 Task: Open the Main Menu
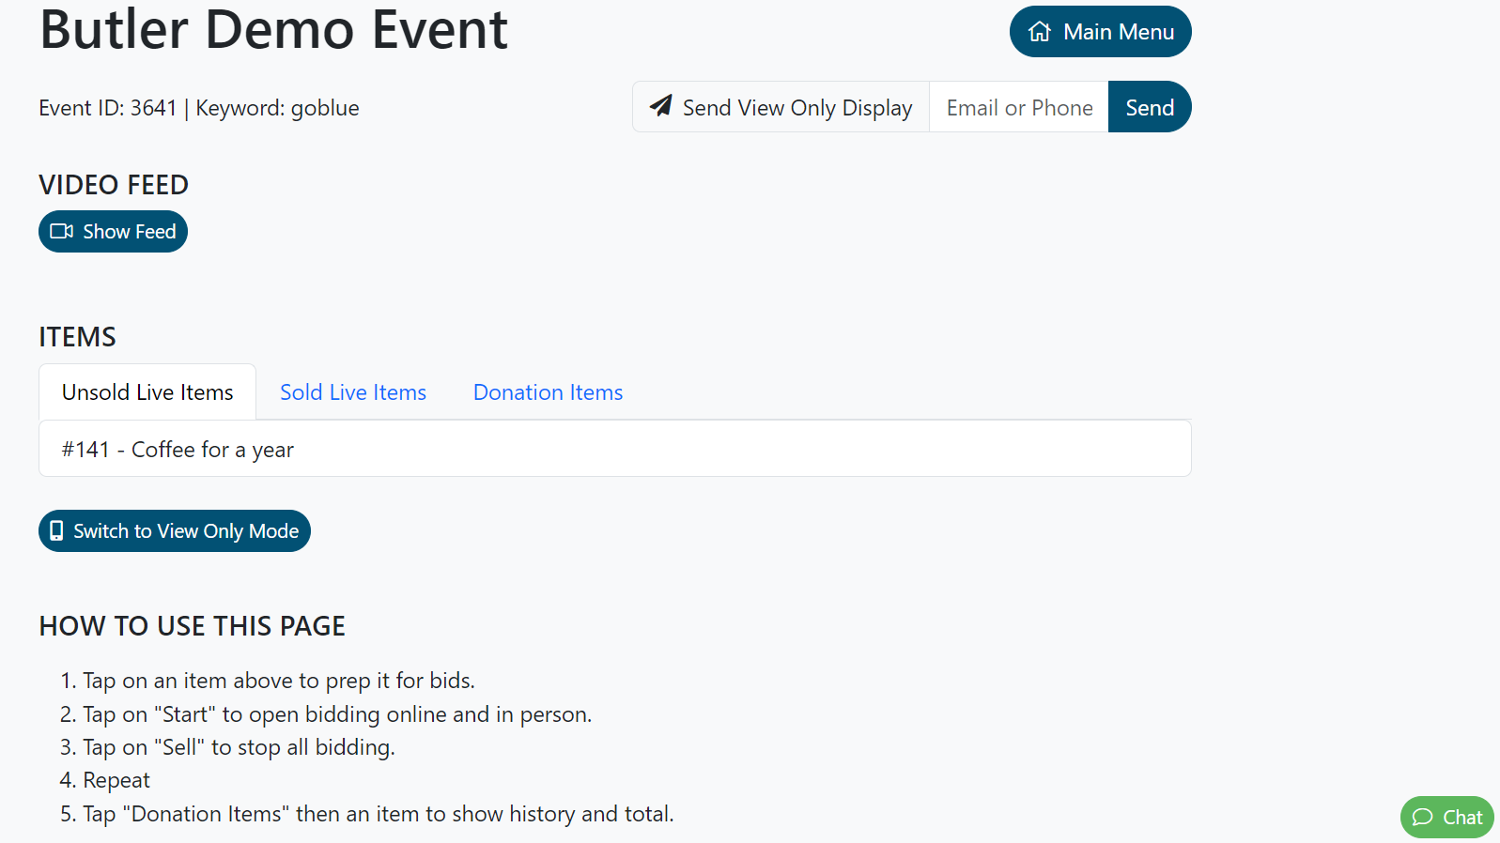click(1100, 32)
